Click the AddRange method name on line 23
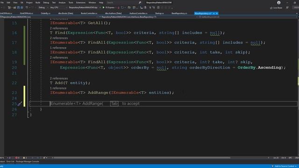Image resolution: width=299 pixels, height=168 pixels. pos(98,93)
